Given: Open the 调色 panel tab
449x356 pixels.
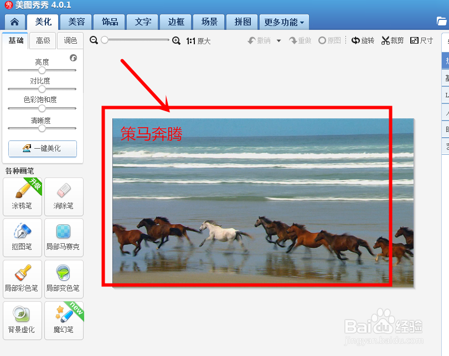Looking at the screenshot, I should coord(70,40).
